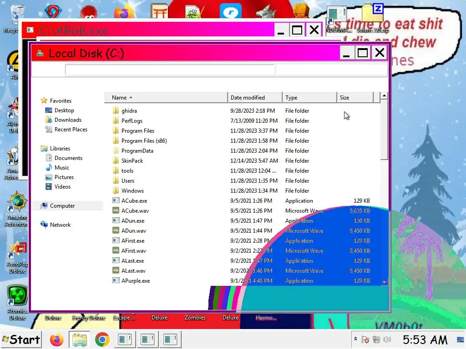Select the Windows folder icon
This screenshot has height=349, width=466.
(x=116, y=190)
